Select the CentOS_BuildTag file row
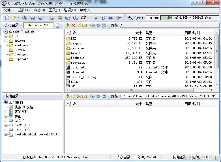Screen dimensions: 221x162 140,77
